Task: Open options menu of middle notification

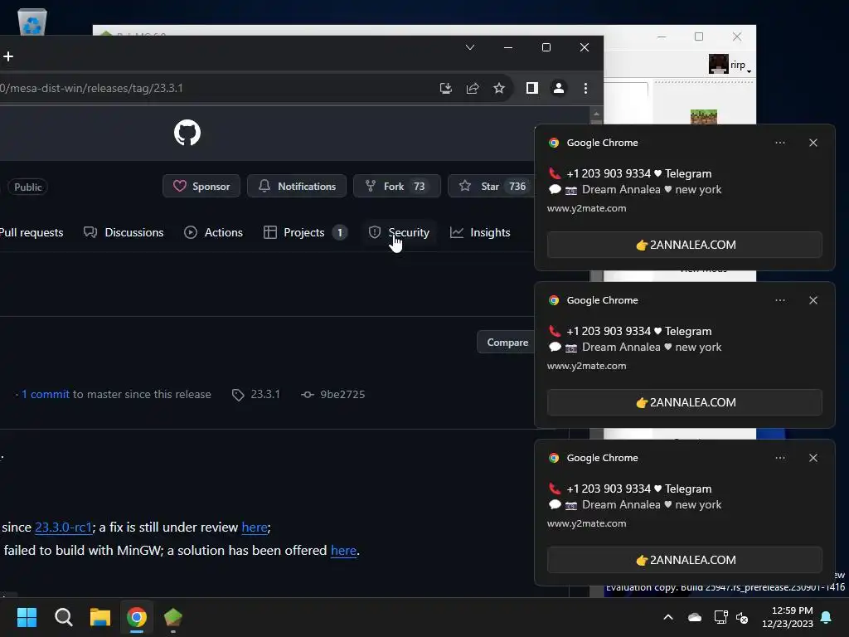Action: [780, 300]
